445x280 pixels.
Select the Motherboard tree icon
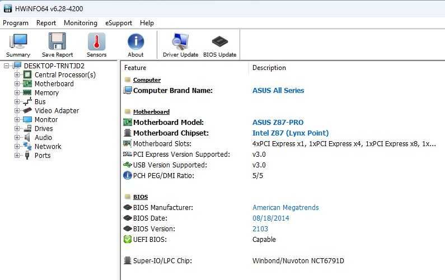point(27,83)
